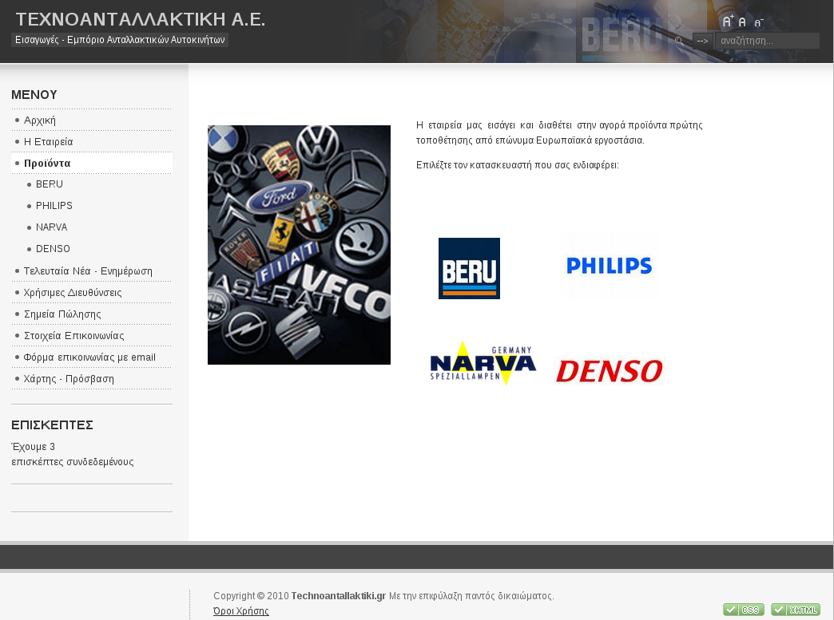Open the Αρχική menu item
Image resolution: width=834 pixels, height=620 pixels.
[92, 120]
